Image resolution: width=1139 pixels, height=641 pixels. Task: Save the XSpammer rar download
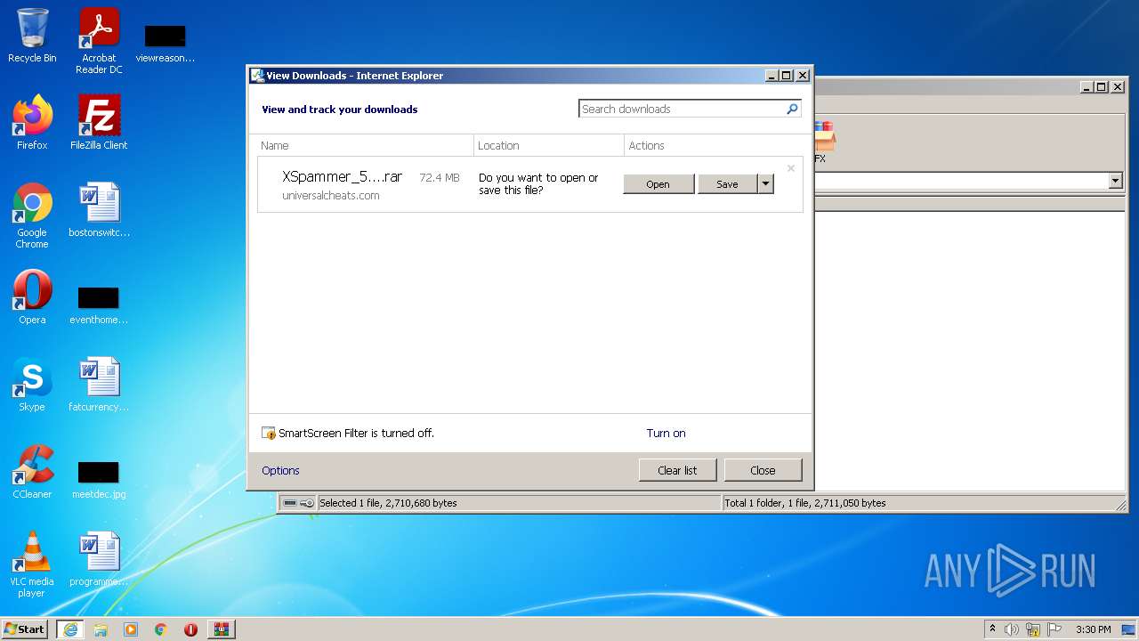tap(727, 184)
